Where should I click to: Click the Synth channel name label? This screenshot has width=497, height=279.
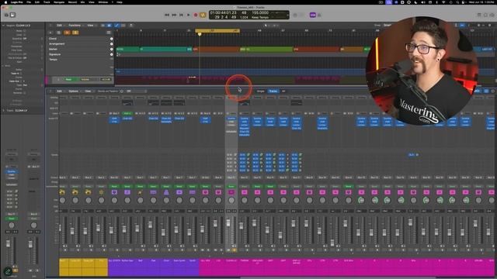click(192, 260)
